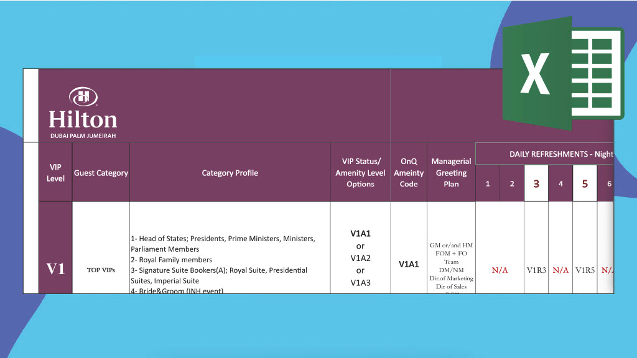Click the 'Guest Category' column header
Viewport: 637px width, 358px height.
[101, 173]
